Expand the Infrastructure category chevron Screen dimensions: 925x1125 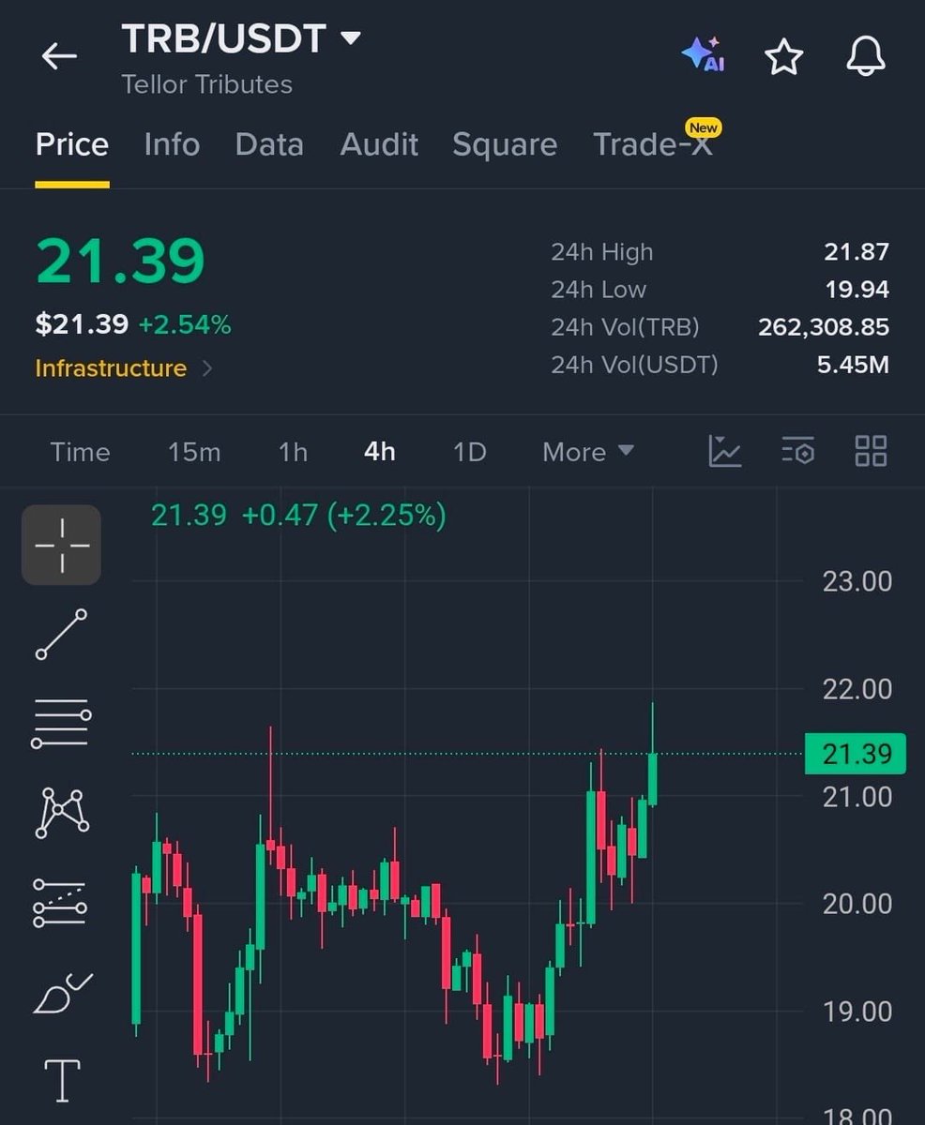tap(207, 368)
